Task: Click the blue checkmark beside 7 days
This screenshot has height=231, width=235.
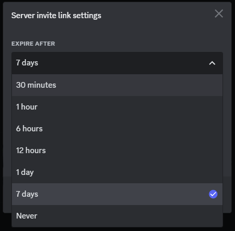Action: tap(213, 194)
